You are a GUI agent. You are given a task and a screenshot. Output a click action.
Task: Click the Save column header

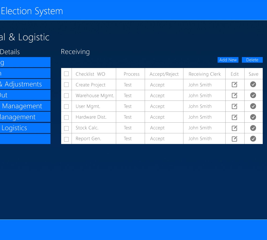(254, 74)
